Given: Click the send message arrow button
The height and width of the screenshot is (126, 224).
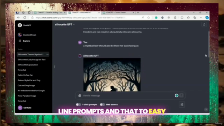Looking at the screenshot, I should pos(181,96).
